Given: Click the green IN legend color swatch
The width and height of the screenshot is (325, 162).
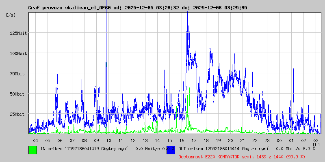Looking at the screenshot, I should coord(32,149).
